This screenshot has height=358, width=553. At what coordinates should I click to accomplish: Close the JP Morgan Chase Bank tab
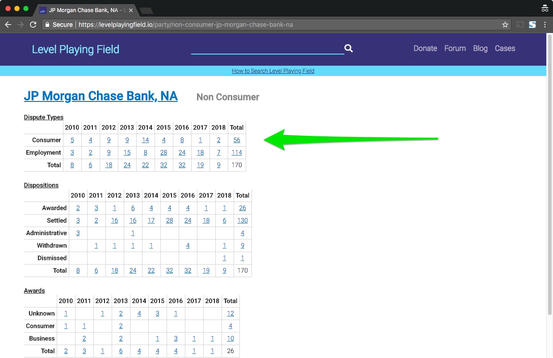[131, 10]
